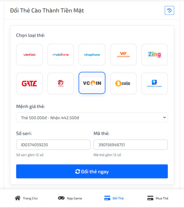
Task: Select the VCoin card logo
Action: [92, 83]
